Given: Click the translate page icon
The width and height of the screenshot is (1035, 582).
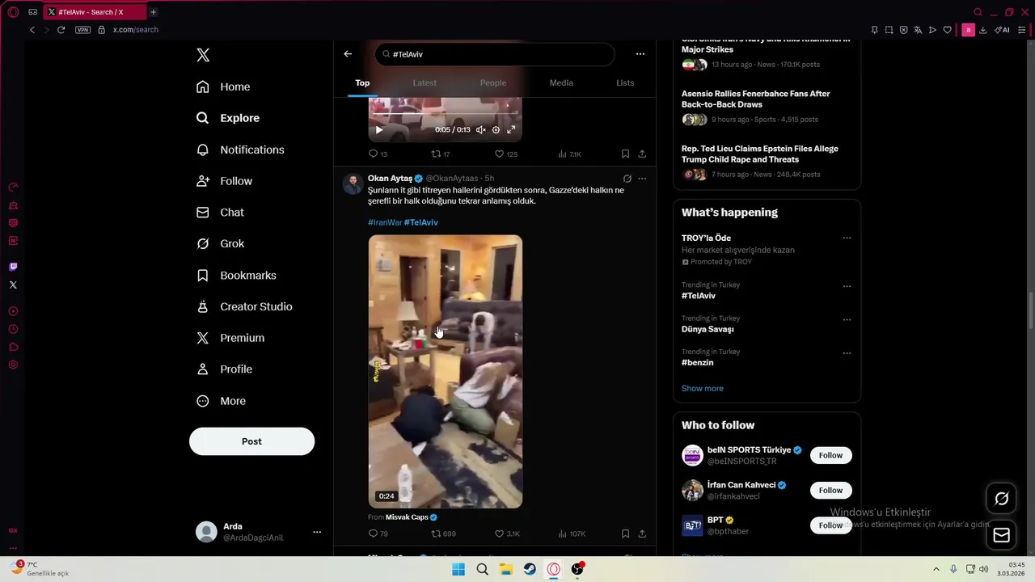Looking at the screenshot, I should click(x=918, y=30).
